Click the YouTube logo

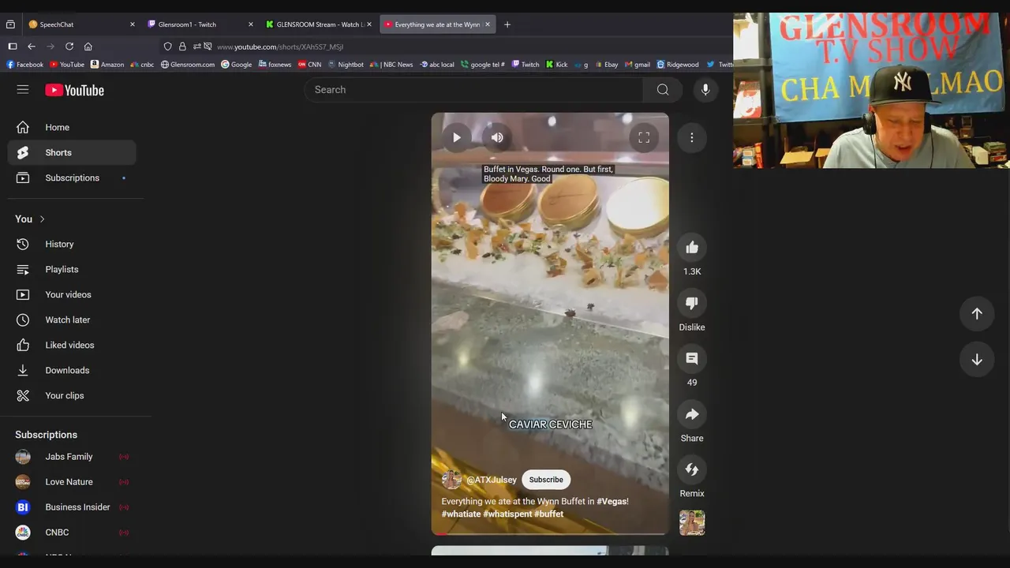74,91
